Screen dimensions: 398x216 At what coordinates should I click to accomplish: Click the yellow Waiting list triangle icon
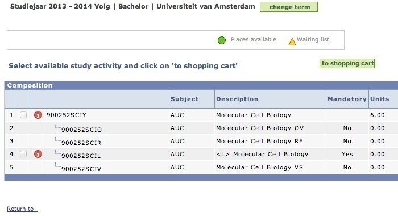click(x=292, y=41)
